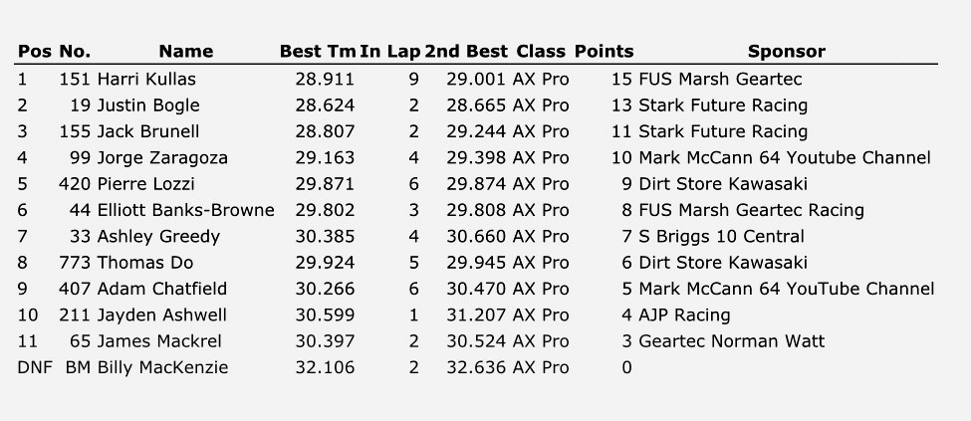Click Ashley Greedy name
Viewport: 971px width, 421px height.
158,237
